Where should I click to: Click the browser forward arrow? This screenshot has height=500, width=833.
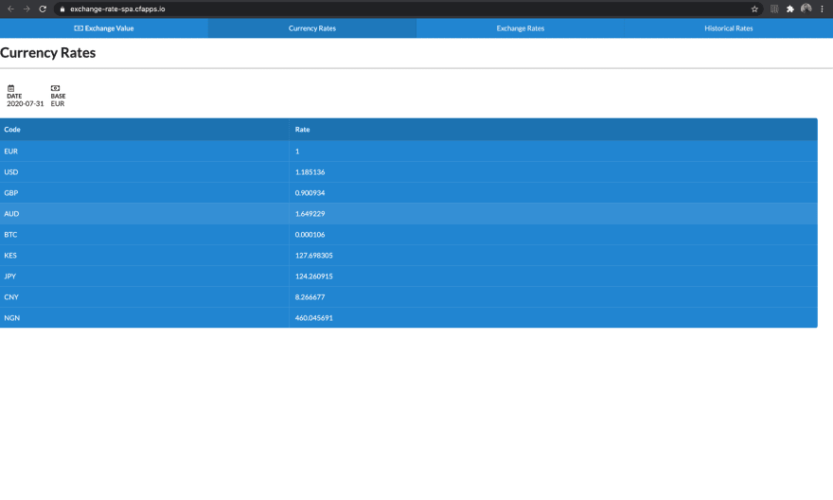click(27, 9)
